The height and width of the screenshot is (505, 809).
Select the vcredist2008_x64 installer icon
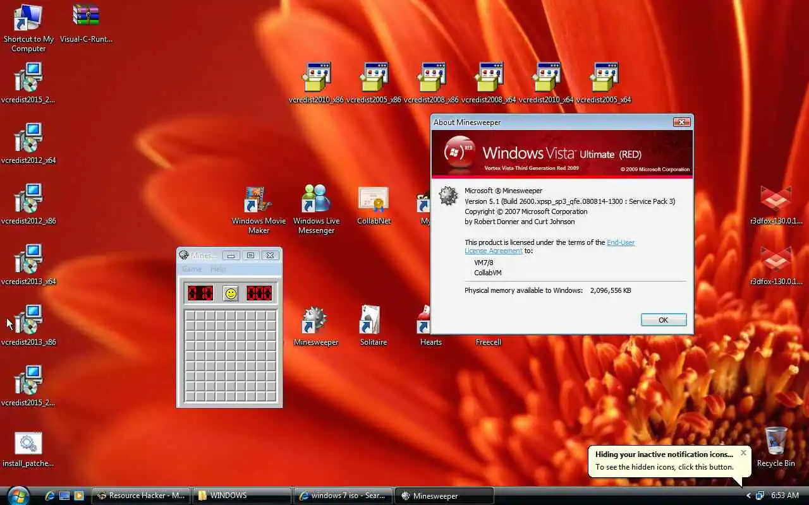click(489, 83)
